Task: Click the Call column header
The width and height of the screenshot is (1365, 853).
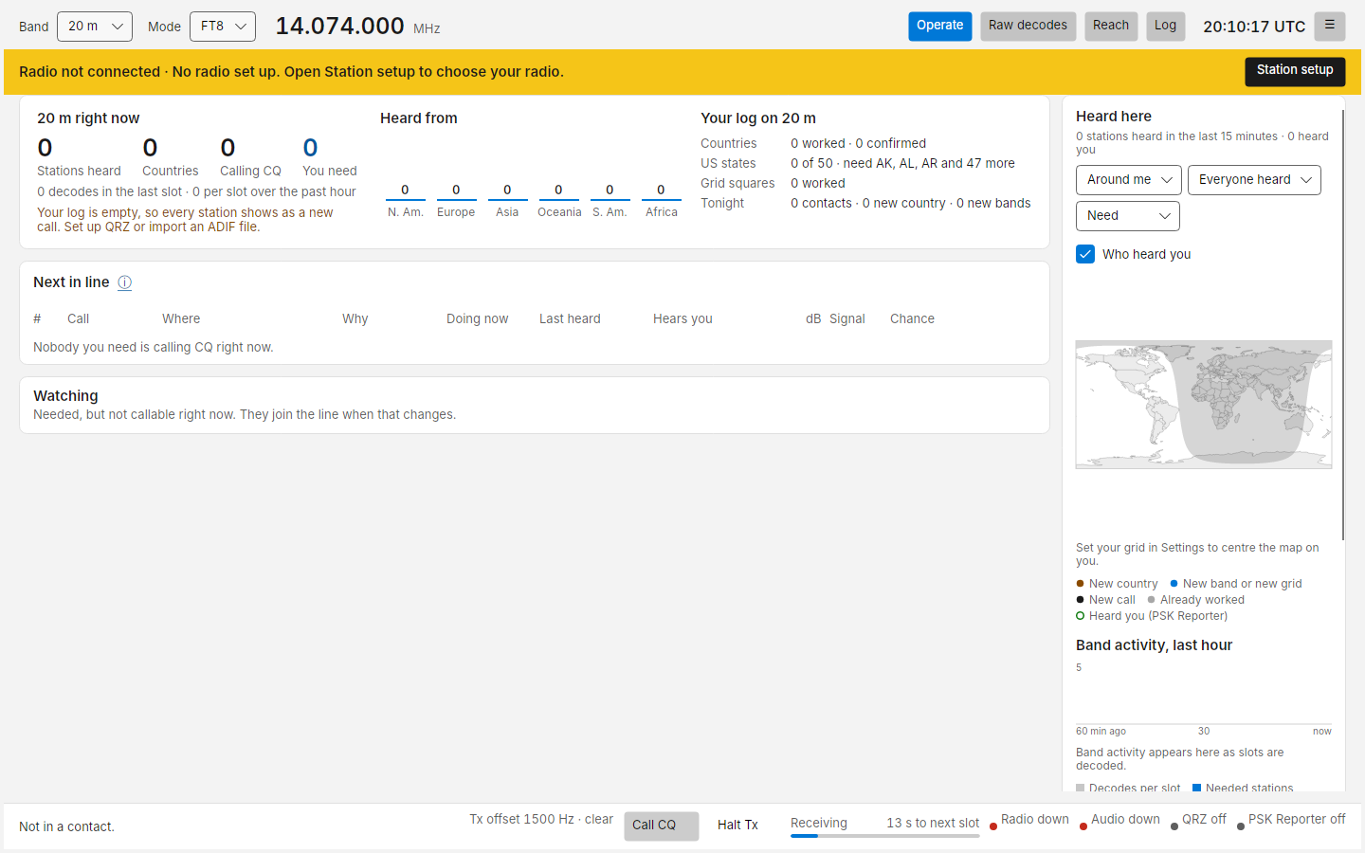Action: tap(78, 319)
